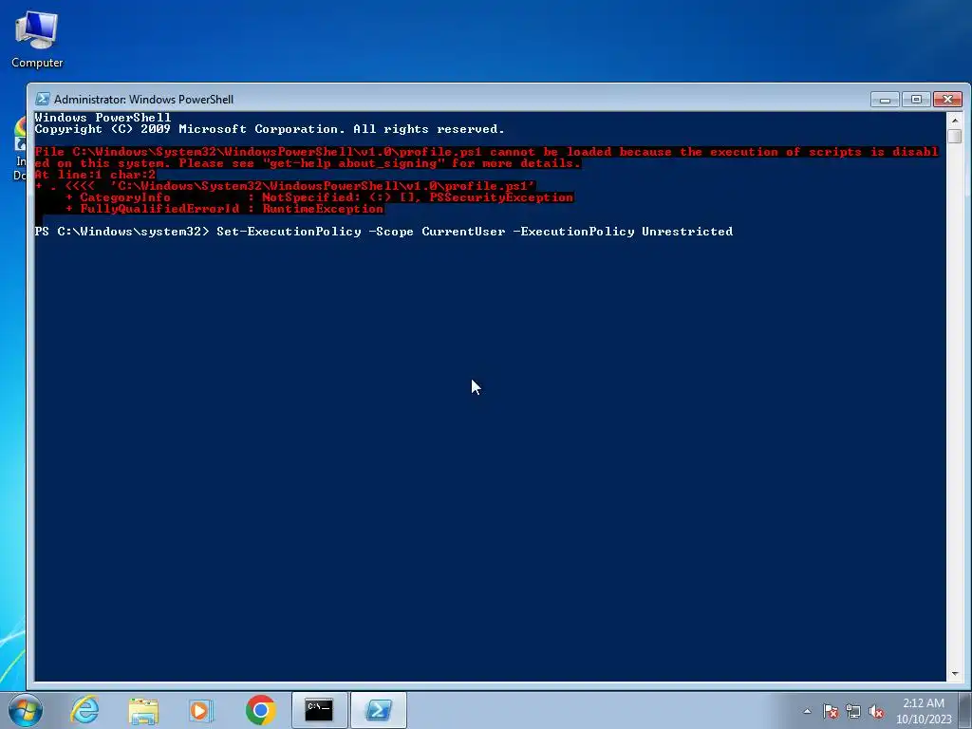Image resolution: width=972 pixels, height=729 pixels.
Task: Open Google Chrome from the taskbar
Action: coord(260,710)
